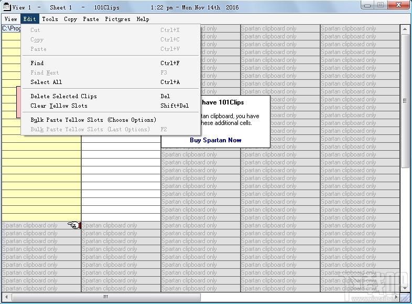Screen dimensions: 412x304
Task: Click the C:\Prog clip cell
Action: [12, 28]
